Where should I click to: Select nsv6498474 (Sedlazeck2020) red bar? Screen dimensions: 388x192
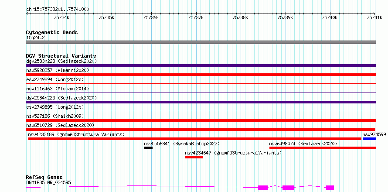pos(323,148)
